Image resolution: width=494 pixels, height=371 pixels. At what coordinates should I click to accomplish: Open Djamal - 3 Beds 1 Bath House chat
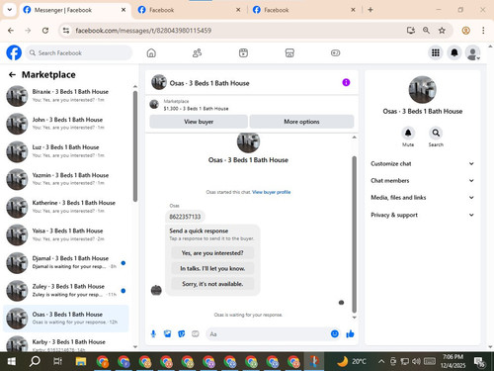coord(66,262)
